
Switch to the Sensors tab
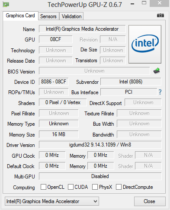(x=48, y=16)
